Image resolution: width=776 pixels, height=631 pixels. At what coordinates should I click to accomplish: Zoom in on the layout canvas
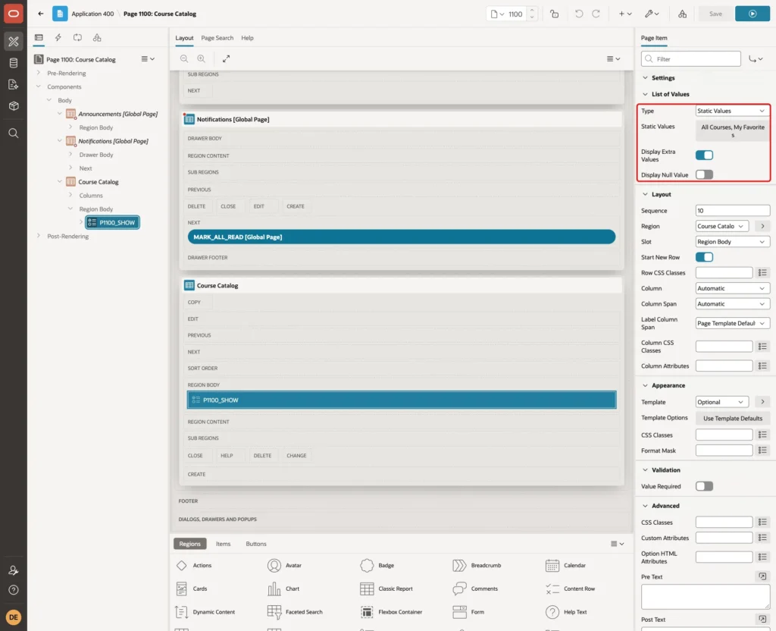201,58
